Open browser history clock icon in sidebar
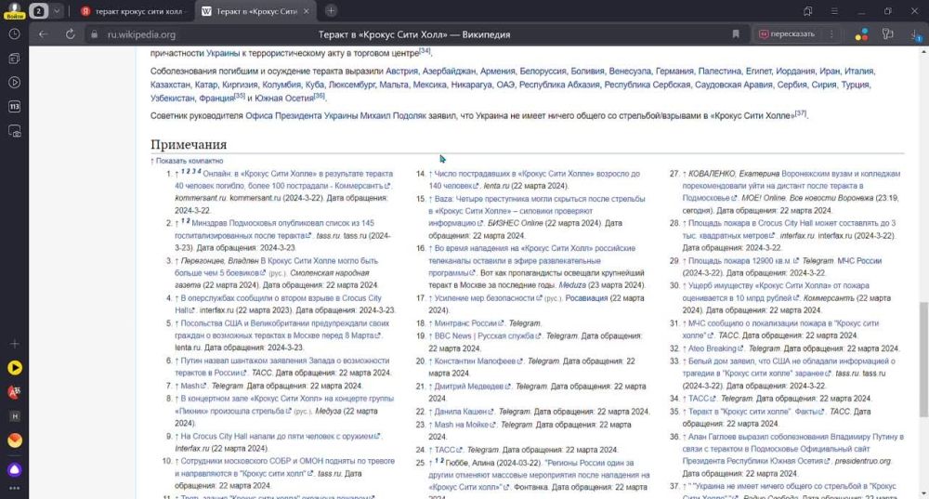The height and width of the screenshot is (499, 929). click(15, 34)
